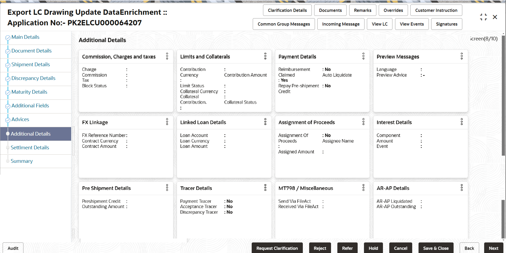The width and height of the screenshot is (506, 253).
Task: Click the FX Reference Number label
Action: [104, 135]
